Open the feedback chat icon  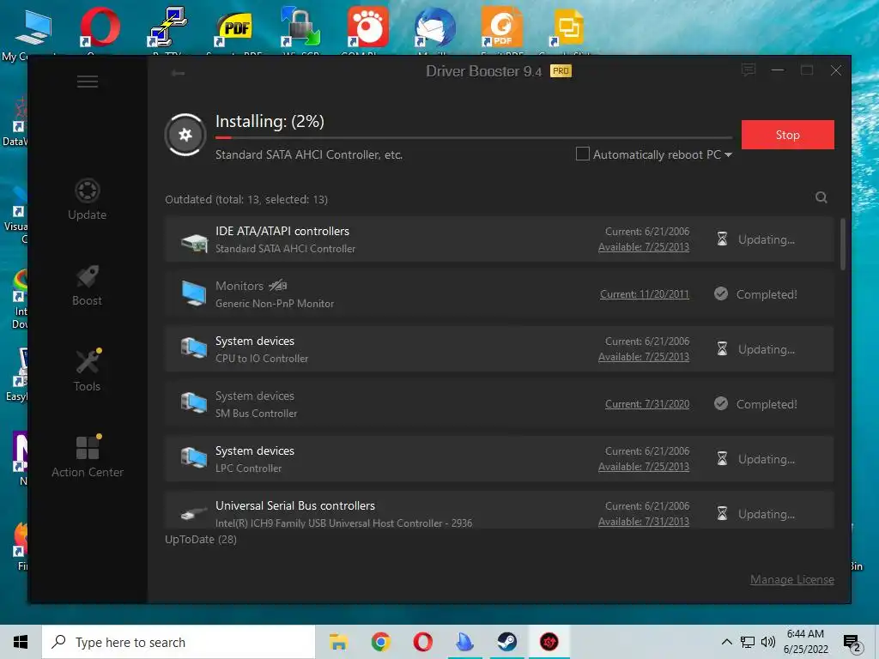pos(749,70)
